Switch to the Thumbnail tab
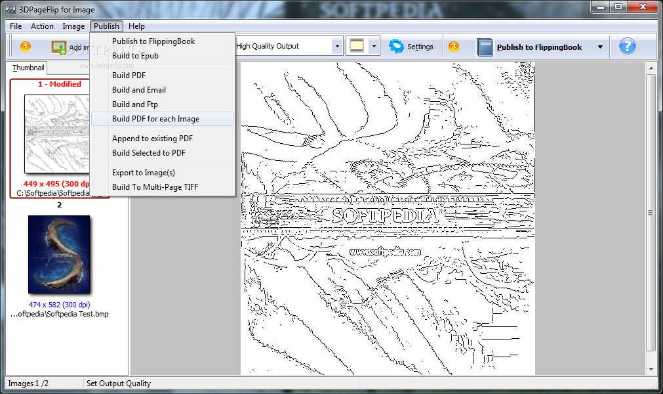 tap(28, 68)
